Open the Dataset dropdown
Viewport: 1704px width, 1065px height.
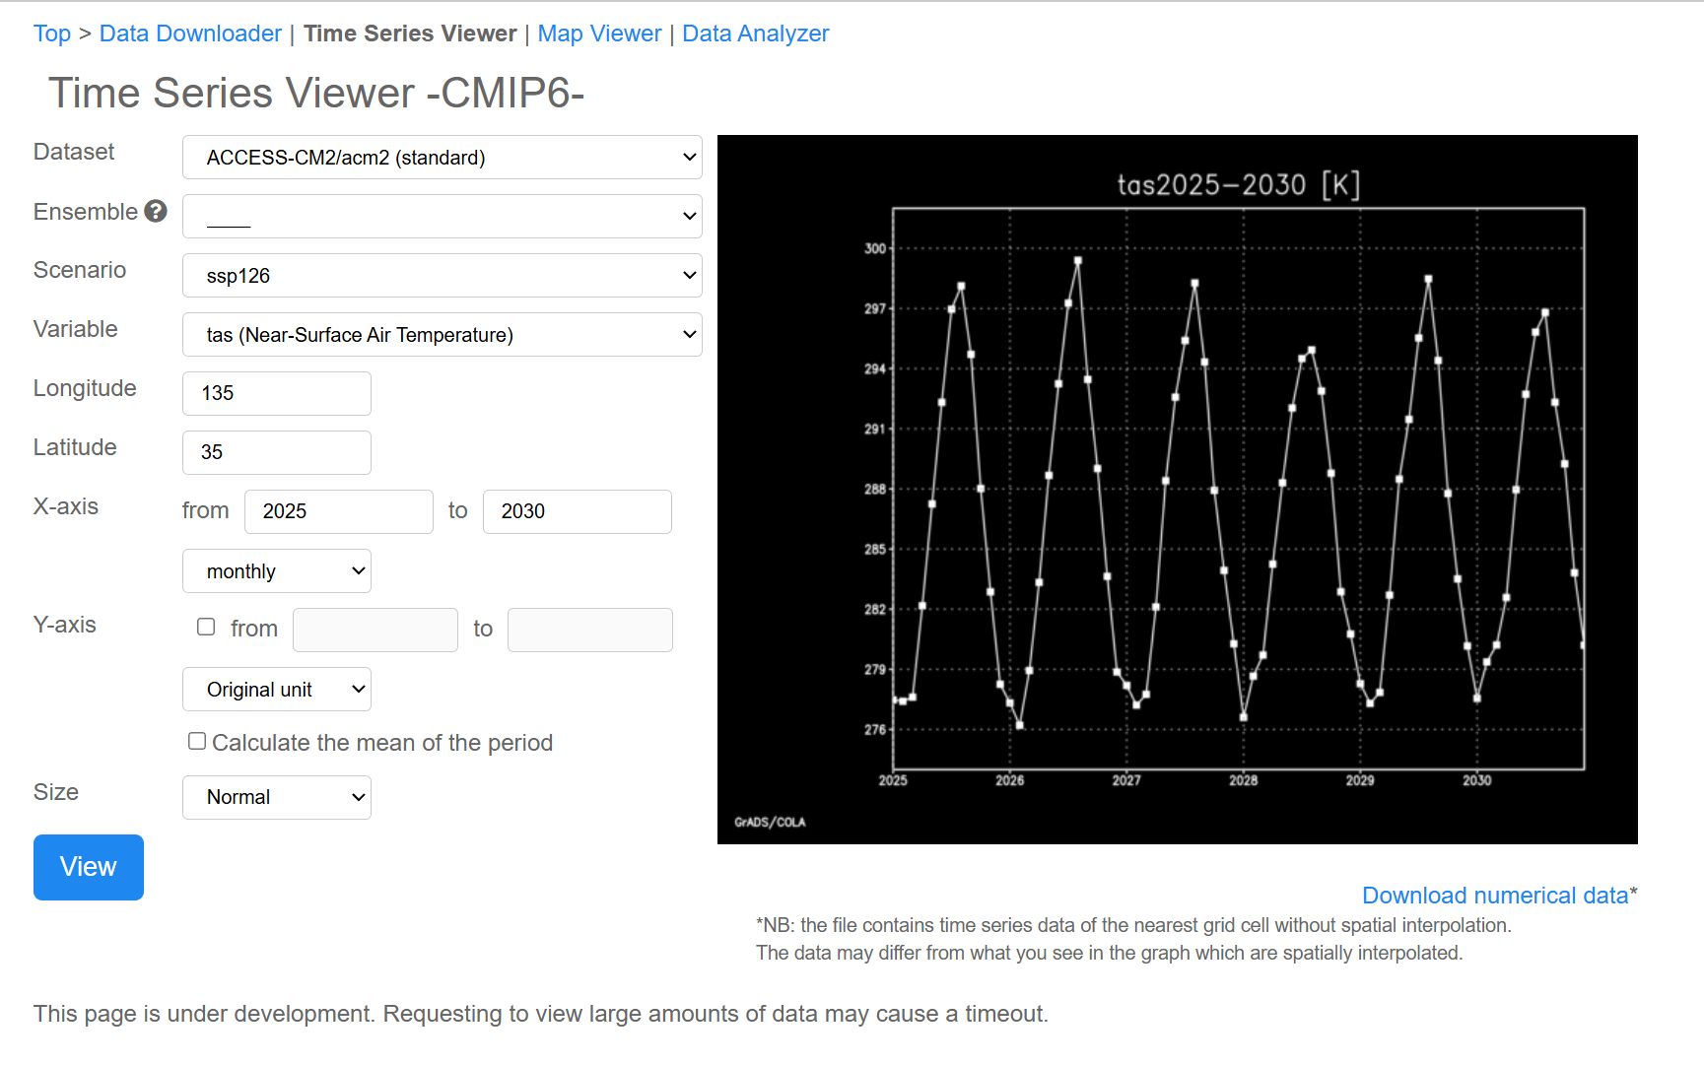pos(442,158)
